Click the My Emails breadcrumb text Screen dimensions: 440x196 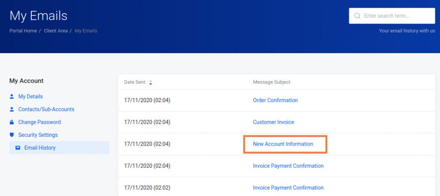(86, 31)
